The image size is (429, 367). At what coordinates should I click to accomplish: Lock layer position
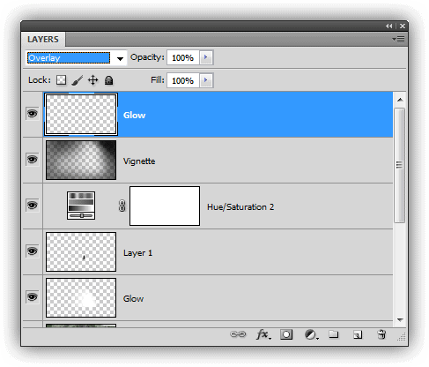coord(93,80)
